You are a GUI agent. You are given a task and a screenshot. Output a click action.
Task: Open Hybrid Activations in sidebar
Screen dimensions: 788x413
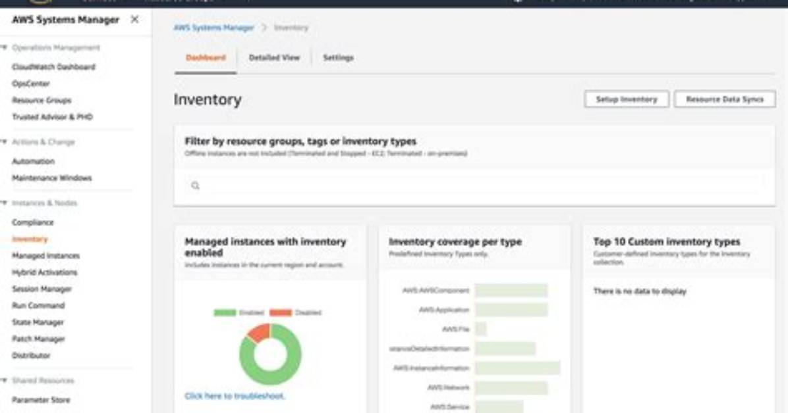45,272
